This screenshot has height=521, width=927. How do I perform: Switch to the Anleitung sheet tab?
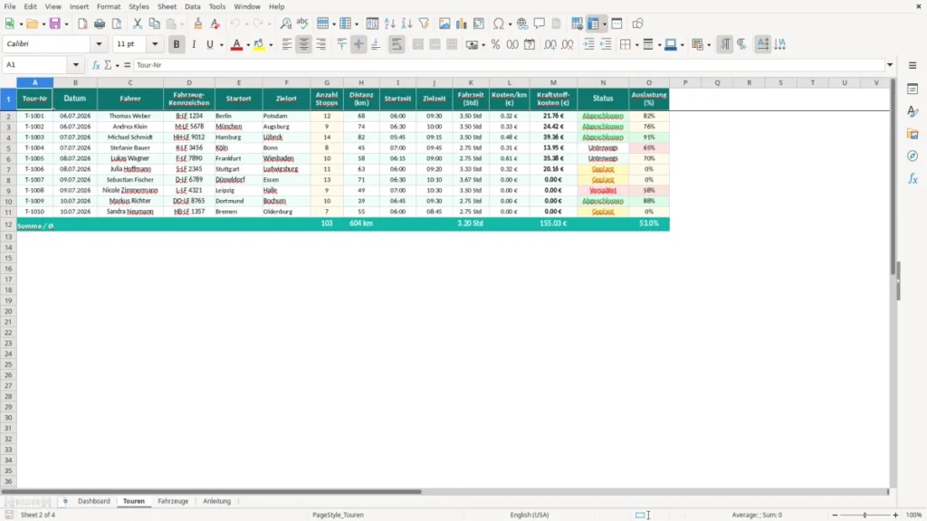tap(217, 501)
